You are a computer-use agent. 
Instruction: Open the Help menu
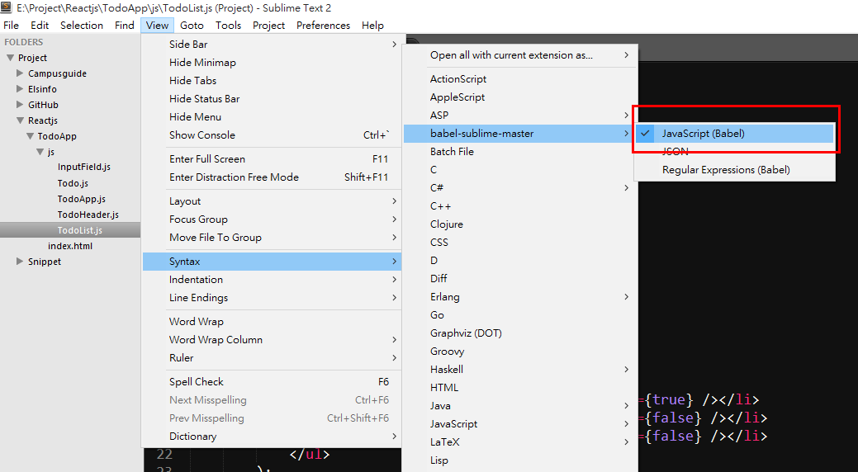372,25
